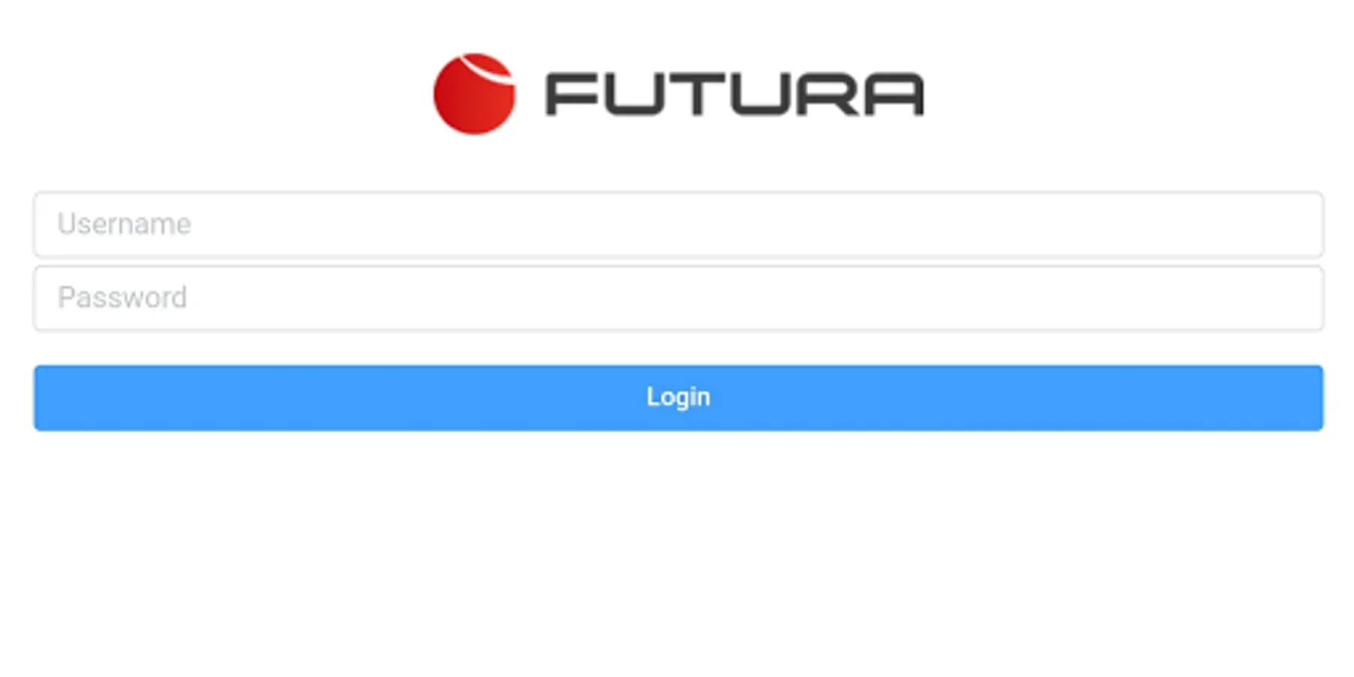Activate the first text field of login form
Image resolution: width=1354 pixels, height=677 pixels.
(679, 224)
